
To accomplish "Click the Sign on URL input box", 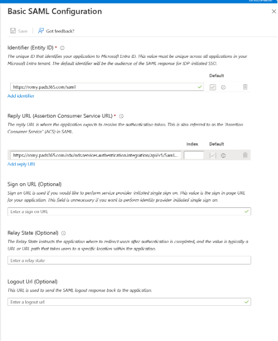I will 129,212.
